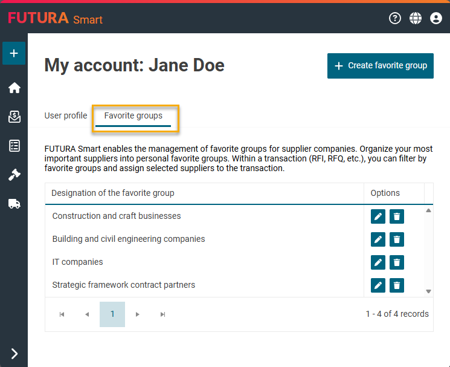
Task: Click the Create favorite group button
Action: tap(381, 66)
